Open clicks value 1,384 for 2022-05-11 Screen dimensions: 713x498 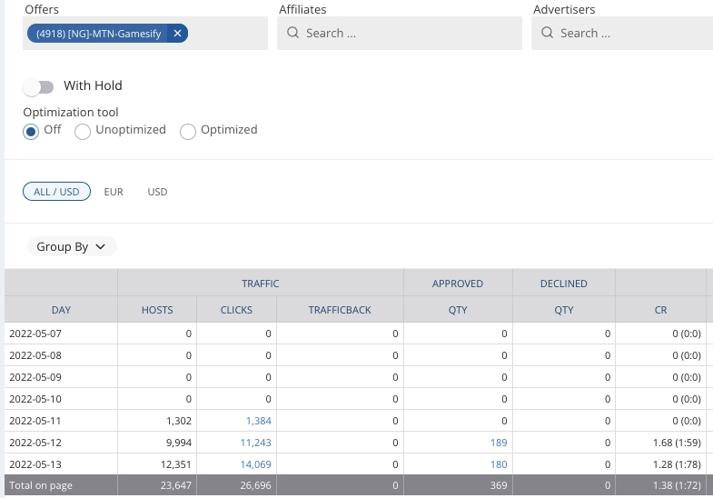[258, 421]
